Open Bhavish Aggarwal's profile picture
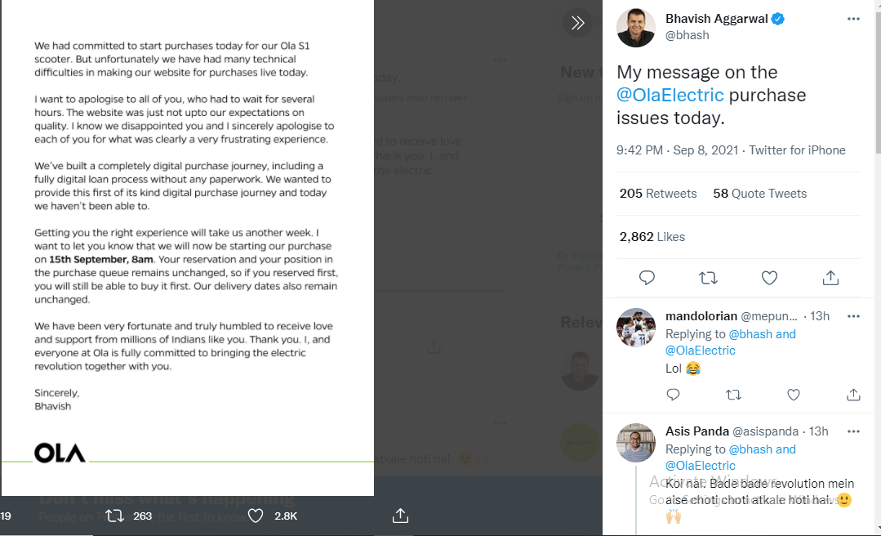 [x=635, y=28]
